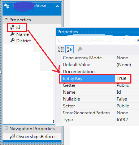Click the key icon next to Id
Image resolution: width=139 pixels, height=145 pixels.
tap(12, 27)
